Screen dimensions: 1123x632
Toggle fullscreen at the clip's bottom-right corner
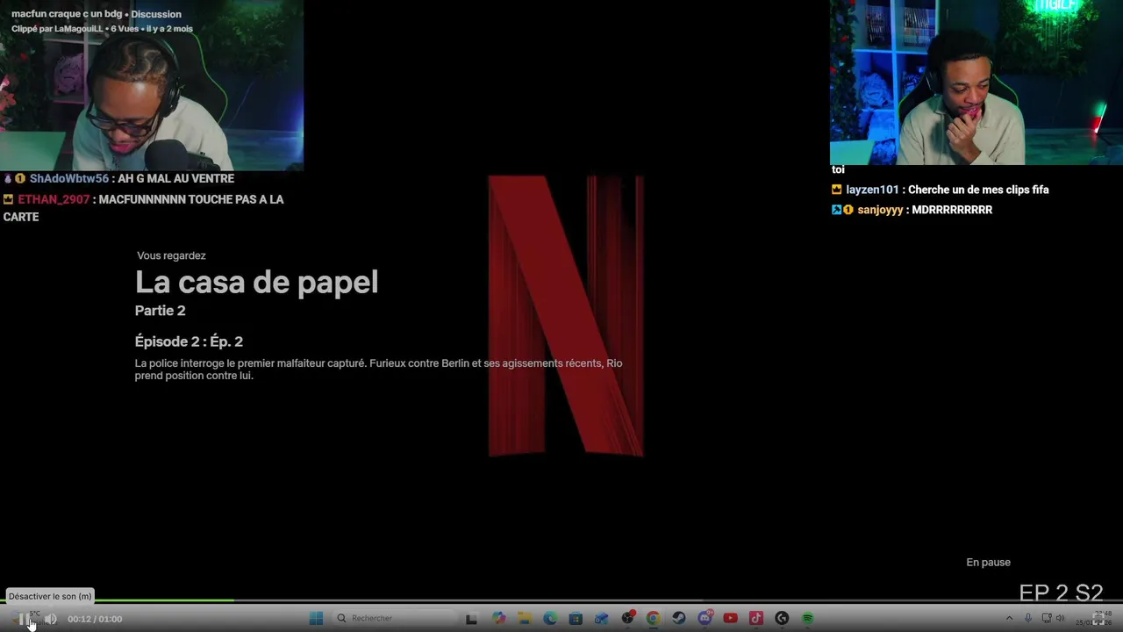pos(1098,619)
